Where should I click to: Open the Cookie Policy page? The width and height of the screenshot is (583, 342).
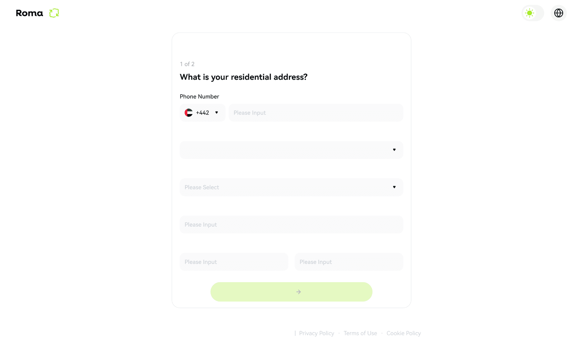pyautogui.click(x=404, y=333)
